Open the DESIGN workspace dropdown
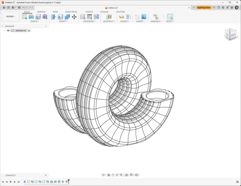 point(11,16)
